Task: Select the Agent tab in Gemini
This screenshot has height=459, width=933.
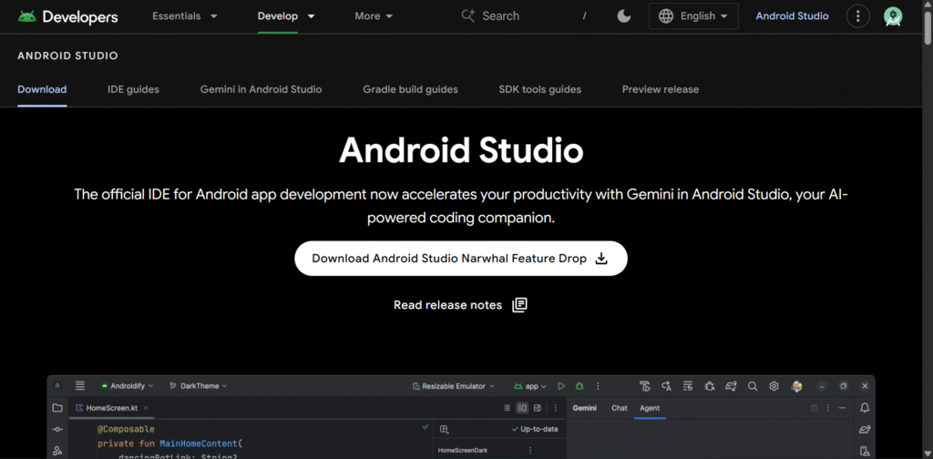Action: point(650,408)
